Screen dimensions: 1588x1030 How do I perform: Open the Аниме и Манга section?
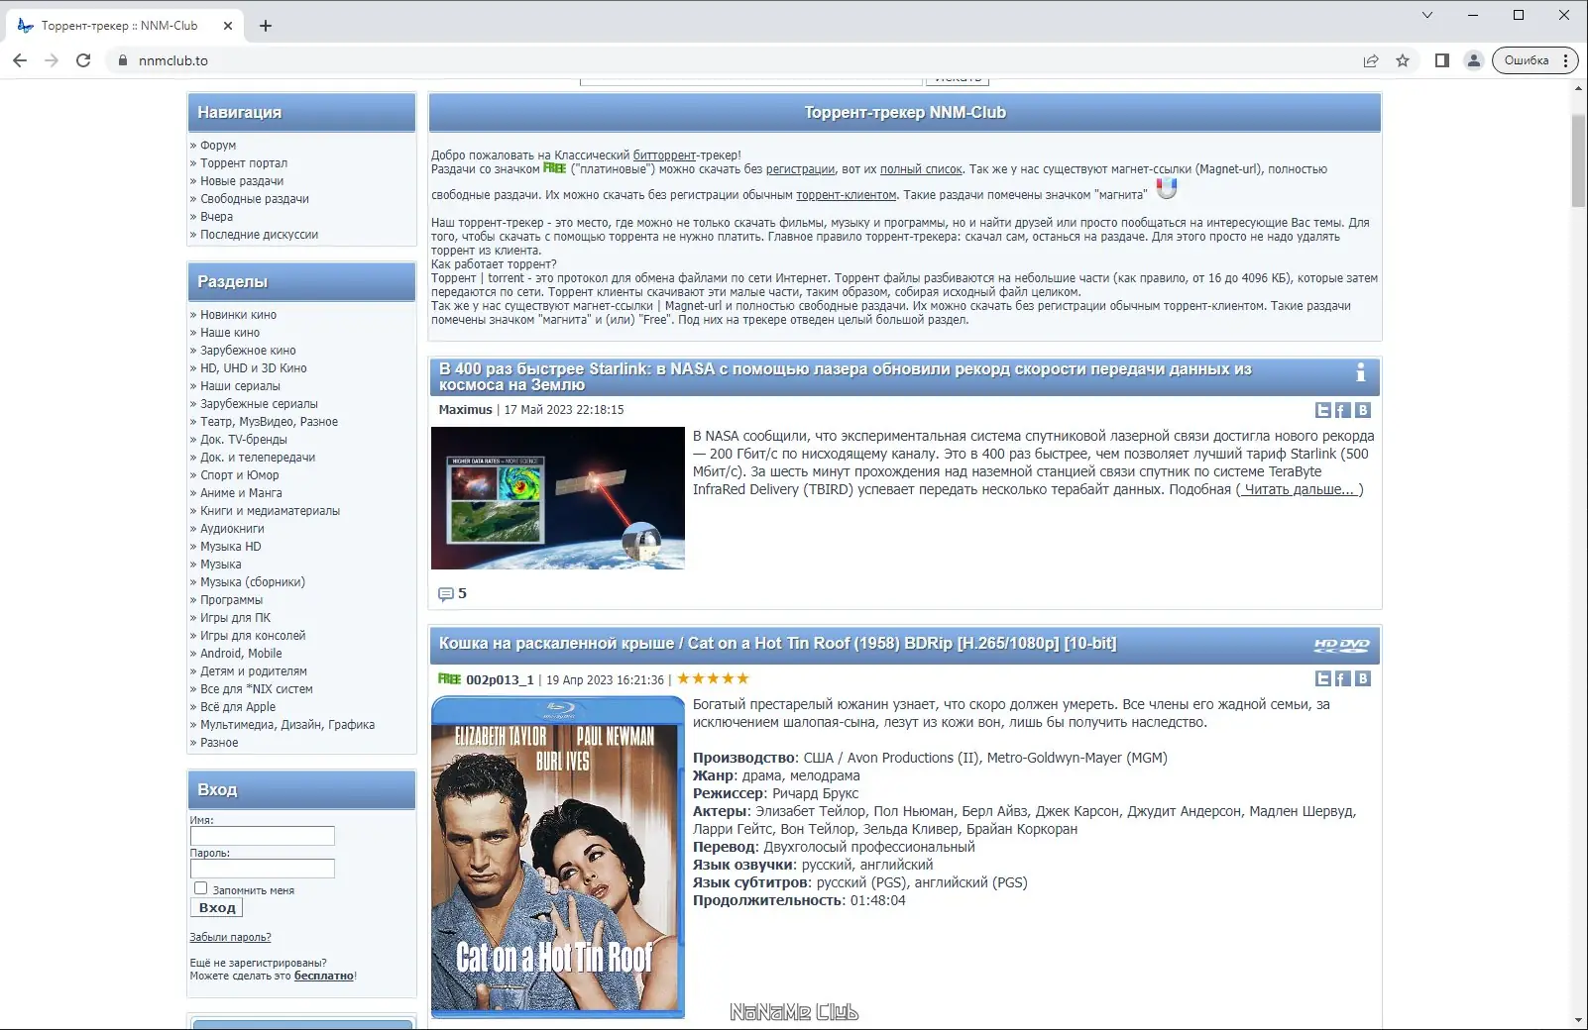[x=241, y=493]
